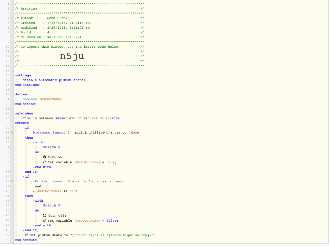Viewport: 331px width, 246px height.
Task: Click '{JustGotHome} is true' condition
Action: [x=56, y=191]
